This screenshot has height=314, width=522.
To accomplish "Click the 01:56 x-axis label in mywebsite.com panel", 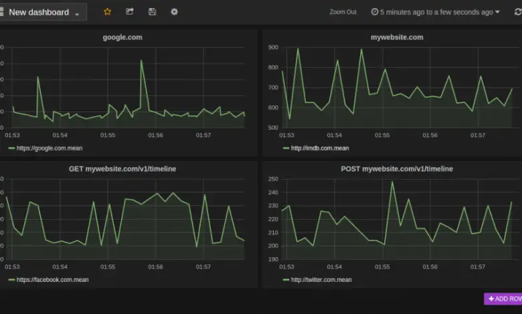I will tap(430, 135).
